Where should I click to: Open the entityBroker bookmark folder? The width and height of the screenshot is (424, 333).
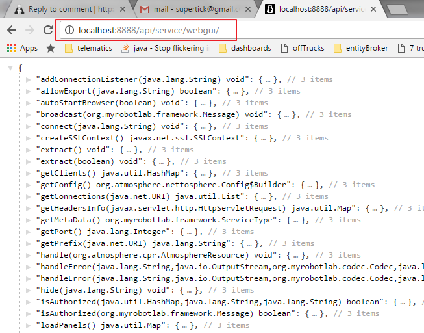pos(361,48)
